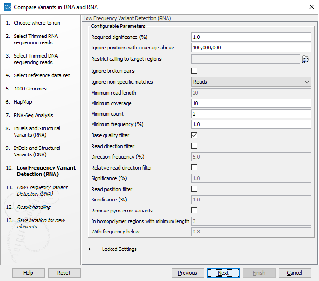Enable Relative read direction filter
Screen dimensions: 319x281
click(x=194, y=168)
